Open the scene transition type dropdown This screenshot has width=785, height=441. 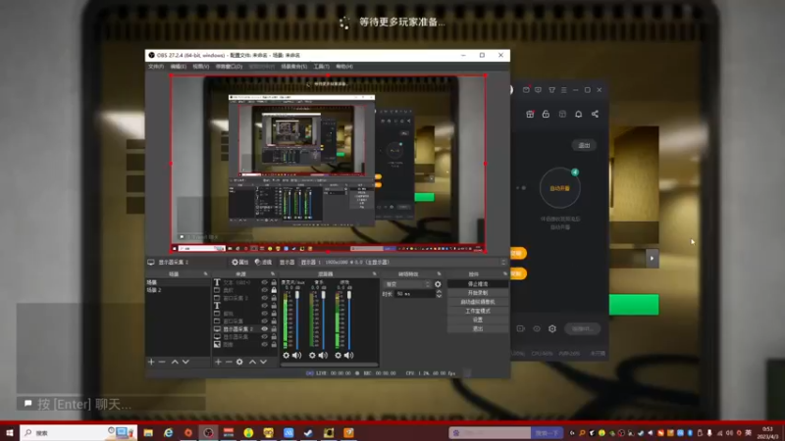pyautogui.click(x=407, y=284)
